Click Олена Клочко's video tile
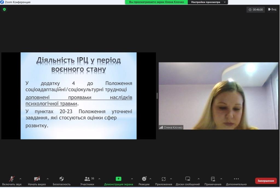The height and width of the screenshot is (188, 280). pyautogui.click(x=218, y=96)
